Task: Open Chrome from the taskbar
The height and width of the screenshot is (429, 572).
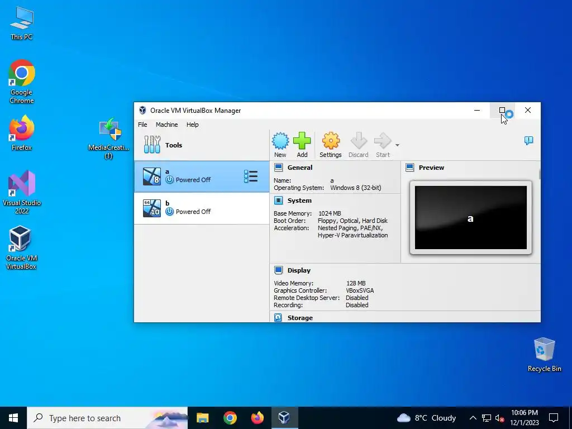Action: coord(230,418)
